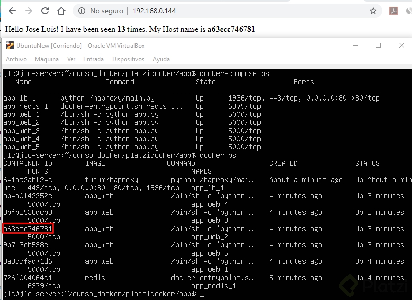Click the 'CONTAINER ID' column header
This screenshot has height=300, width=412.
tap(28, 163)
